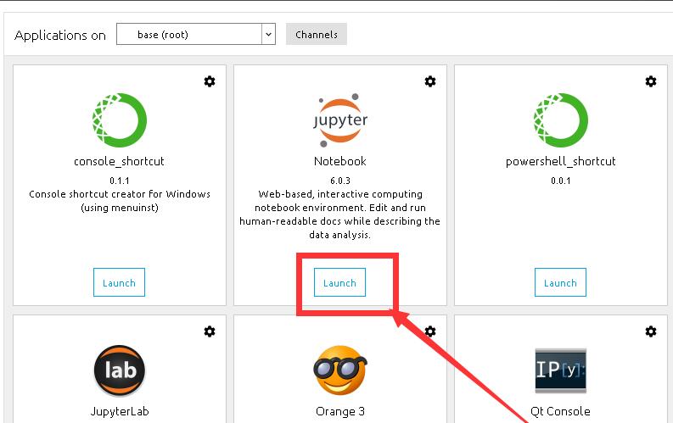This screenshot has width=673, height=423.
Task: Open the base (root) environment dropdown
Action: [196, 34]
